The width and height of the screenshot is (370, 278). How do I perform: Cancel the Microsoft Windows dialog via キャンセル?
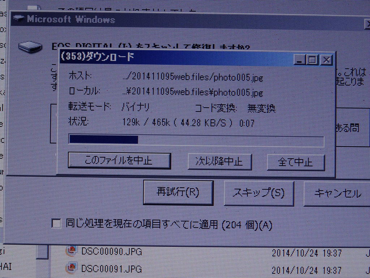[337, 194]
